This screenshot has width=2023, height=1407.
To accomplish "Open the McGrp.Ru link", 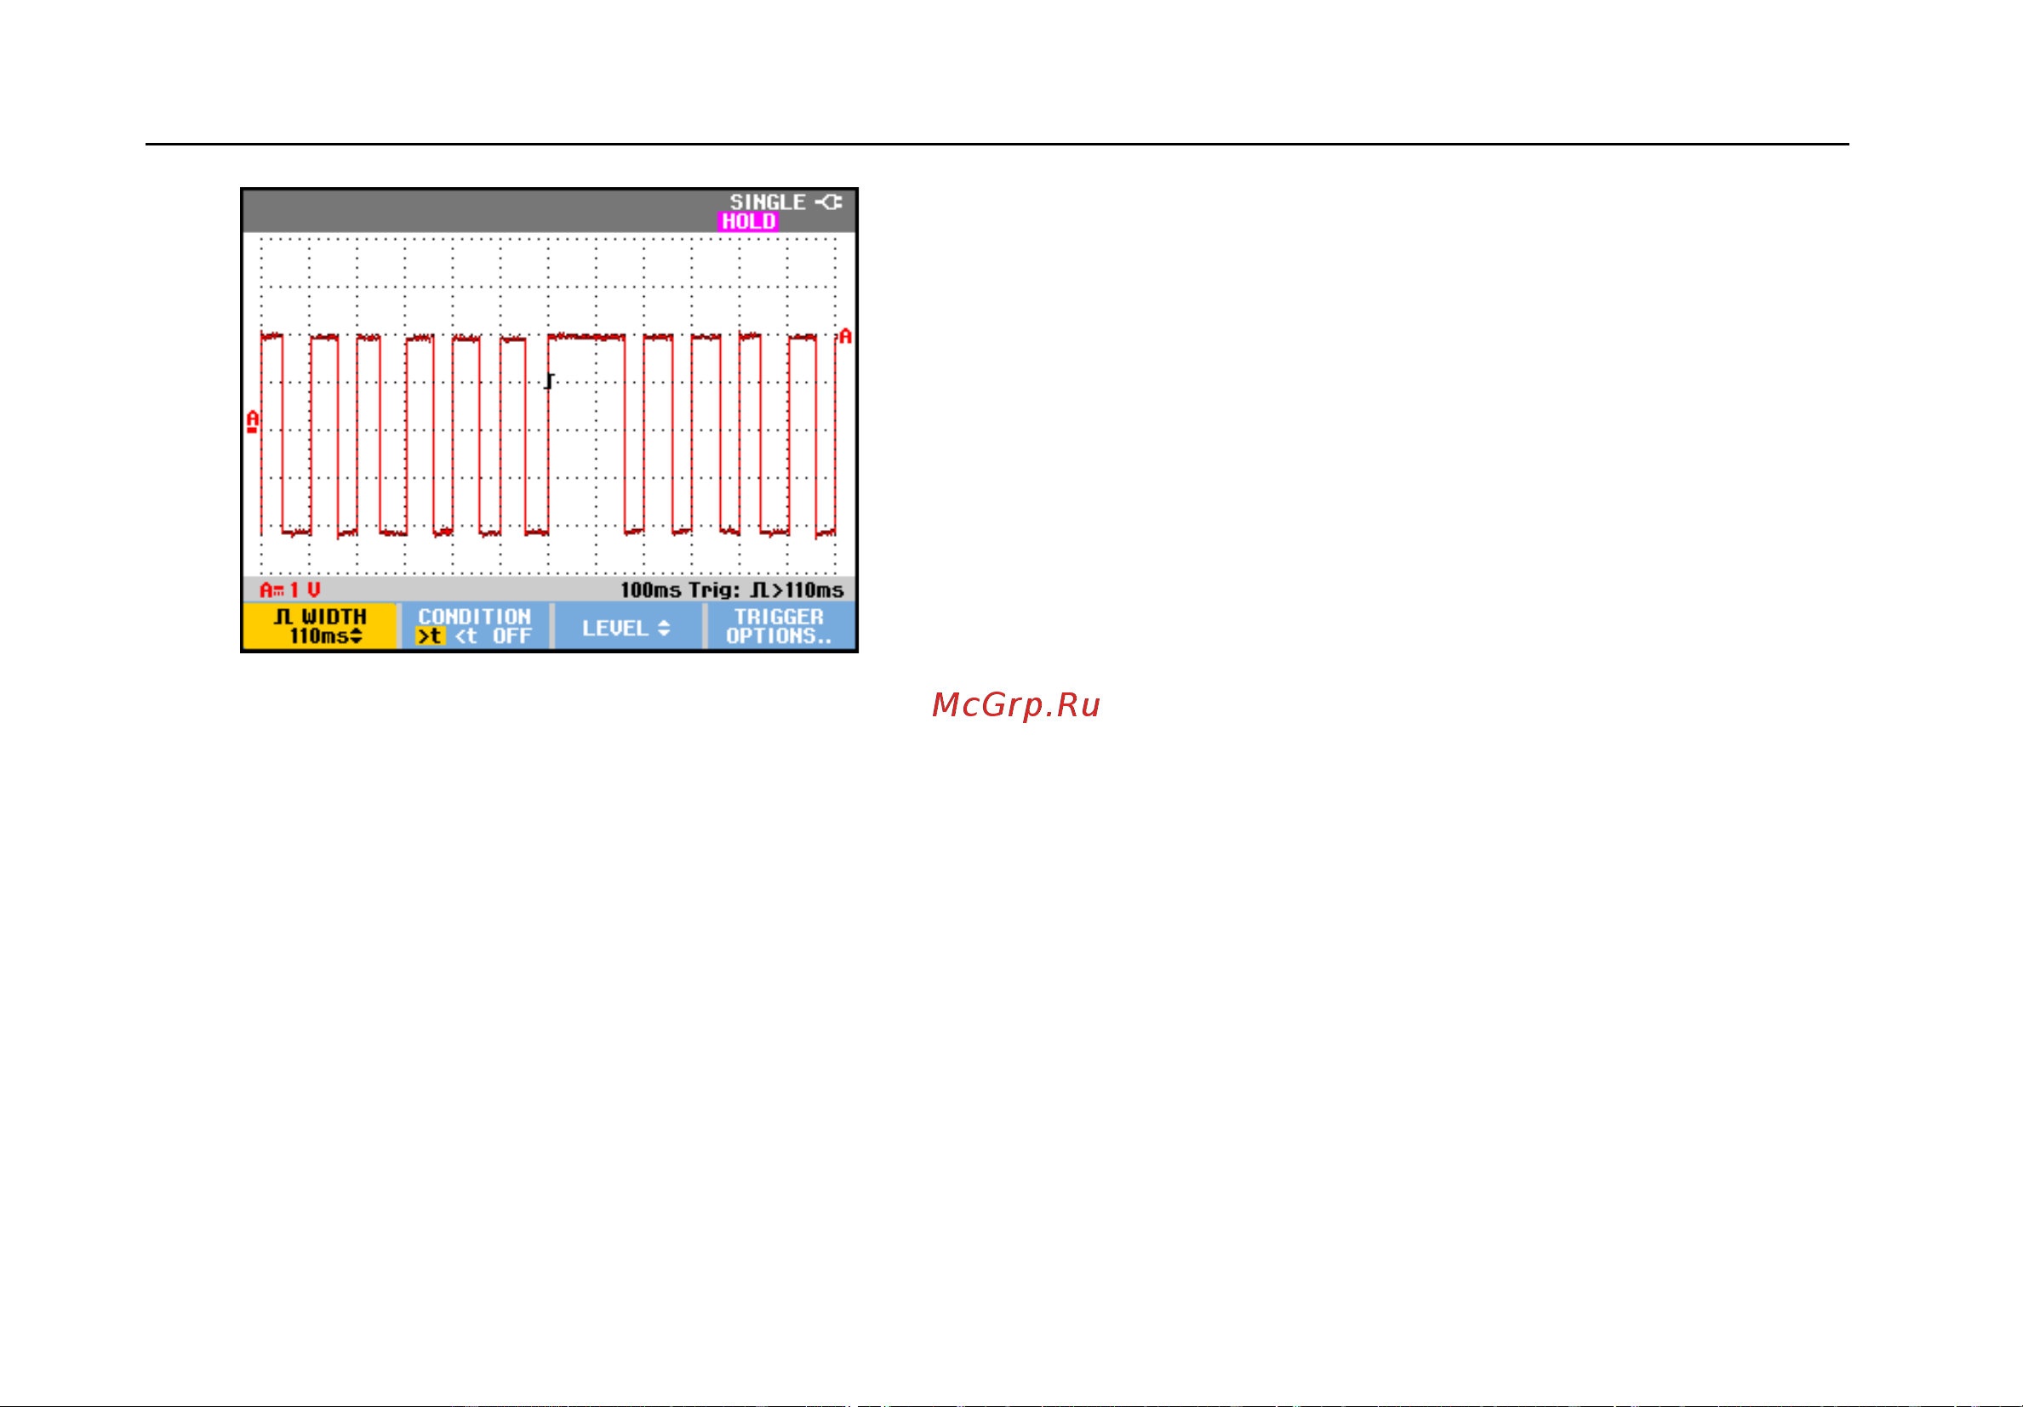I will tap(1016, 705).
